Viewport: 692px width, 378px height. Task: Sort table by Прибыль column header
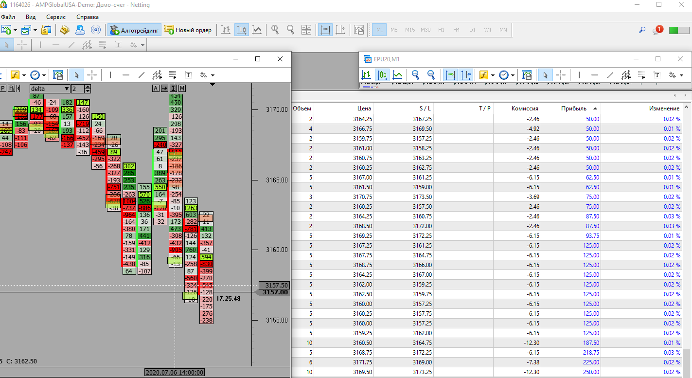tap(571, 108)
